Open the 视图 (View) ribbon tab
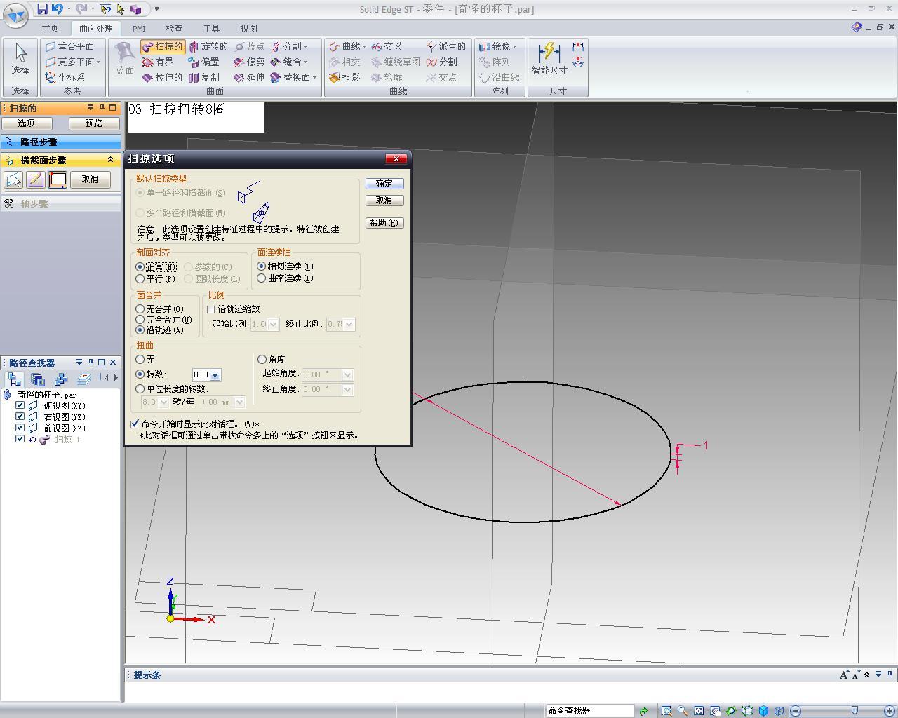The width and height of the screenshot is (898, 718). point(248,29)
